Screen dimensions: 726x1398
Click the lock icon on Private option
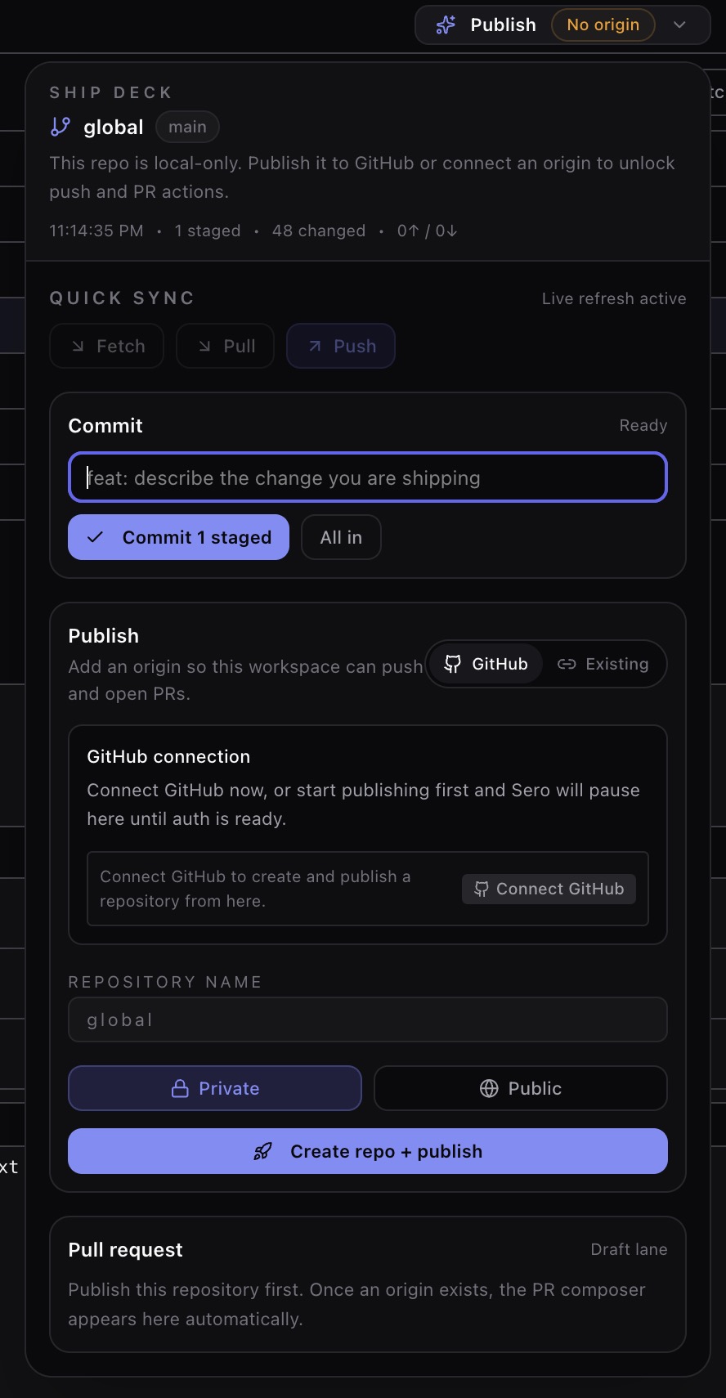pos(180,1088)
